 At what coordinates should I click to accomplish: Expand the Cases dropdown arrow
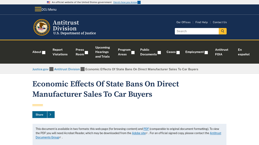[178, 53]
